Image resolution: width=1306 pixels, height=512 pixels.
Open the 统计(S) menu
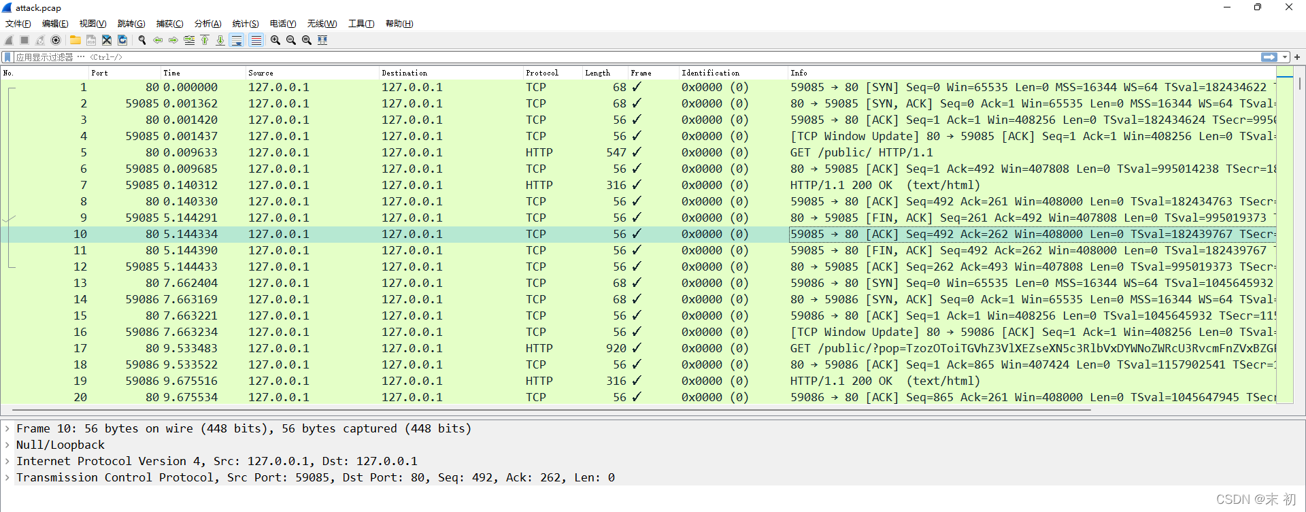pyautogui.click(x=246, y=24)
